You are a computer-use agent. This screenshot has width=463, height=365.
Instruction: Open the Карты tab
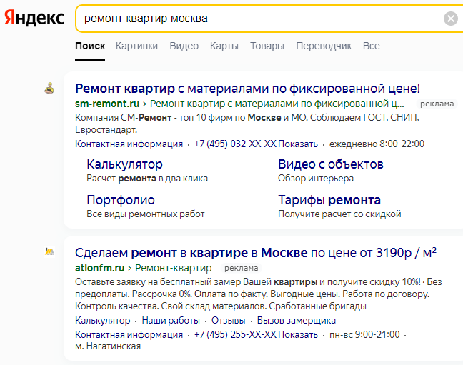pos(224,46)
